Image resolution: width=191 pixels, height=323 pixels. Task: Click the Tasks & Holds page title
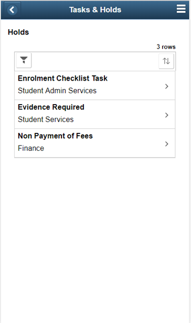click(95, 9)
